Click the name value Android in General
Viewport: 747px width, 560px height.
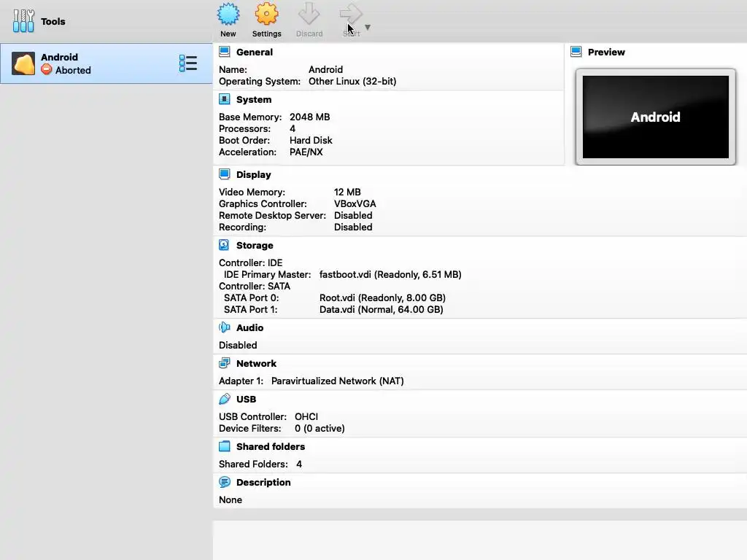tap(325, 69)
